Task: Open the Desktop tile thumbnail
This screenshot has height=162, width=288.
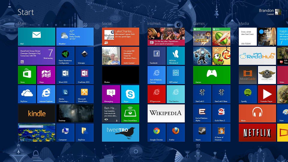Action: tap(75, 113)
